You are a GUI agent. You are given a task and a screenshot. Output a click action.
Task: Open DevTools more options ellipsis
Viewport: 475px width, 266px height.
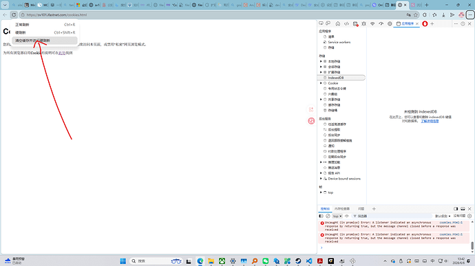[456, 23]
